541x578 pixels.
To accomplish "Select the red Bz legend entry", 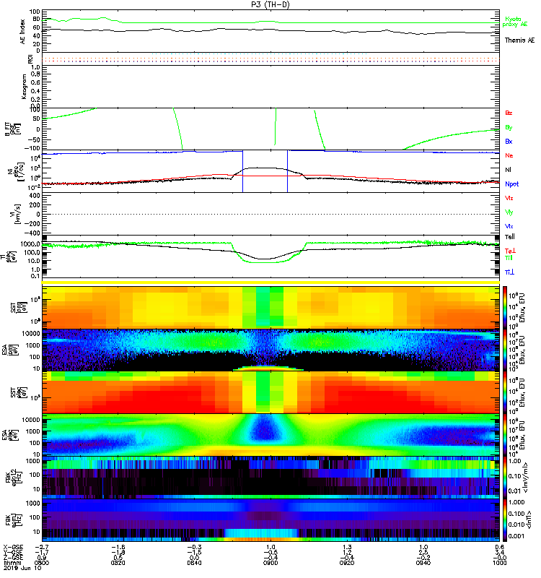I will [509, 113].
